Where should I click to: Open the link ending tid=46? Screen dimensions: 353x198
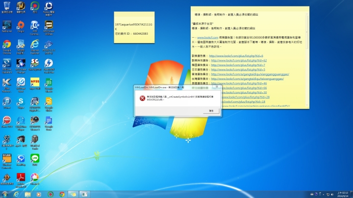click(239, 83)
